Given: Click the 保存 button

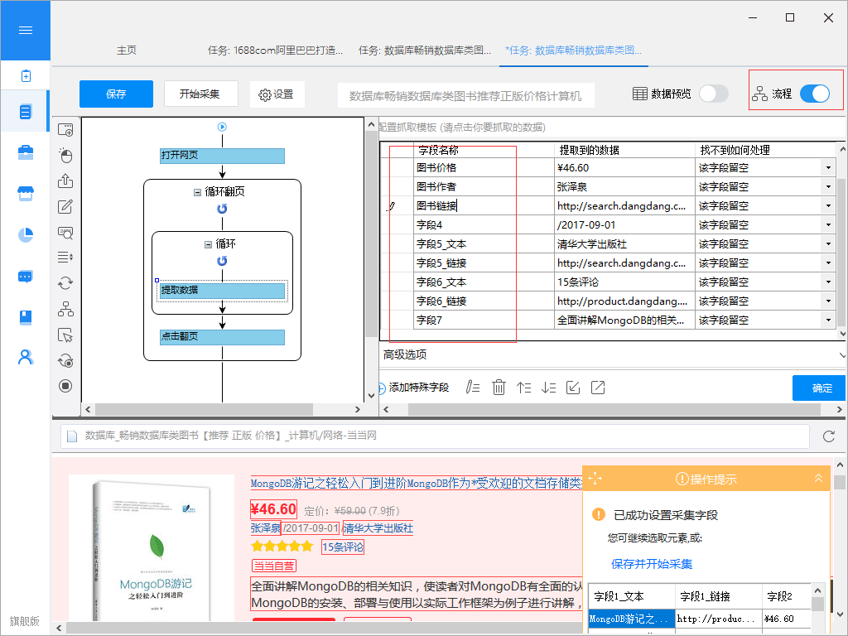Looking at the screenshot, I should coord(116,94).
